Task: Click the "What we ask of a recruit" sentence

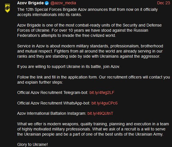Action: [91, 132]
